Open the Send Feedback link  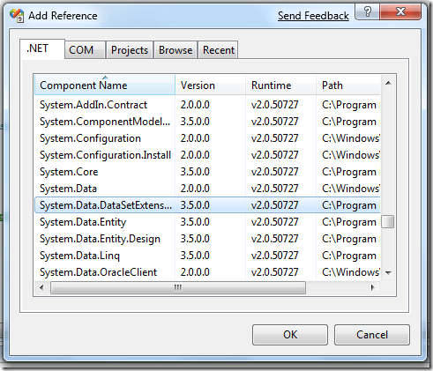click(313, 16)
